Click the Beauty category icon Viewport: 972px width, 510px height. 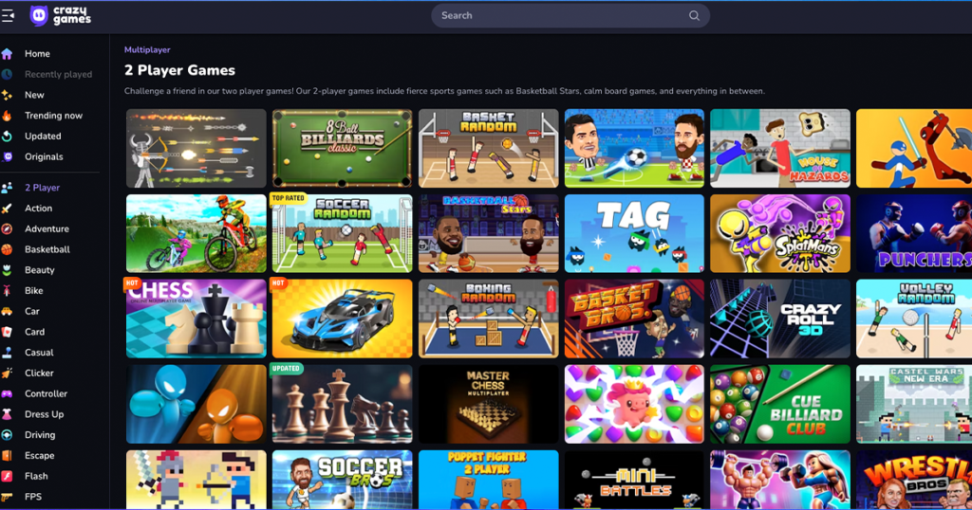point(7,270)
